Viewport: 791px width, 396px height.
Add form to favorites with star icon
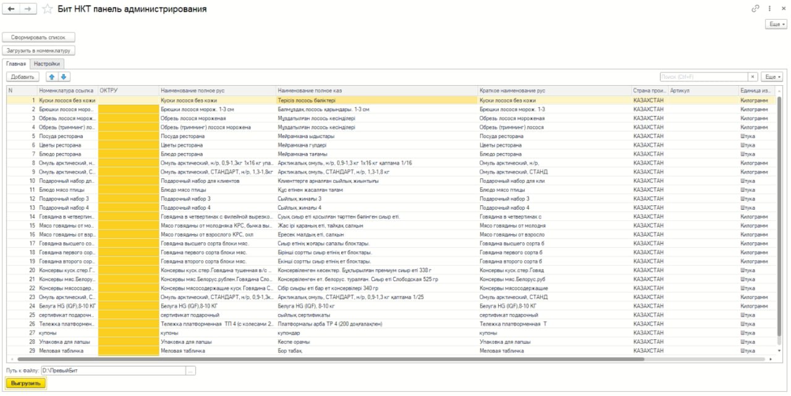(48, 9)
